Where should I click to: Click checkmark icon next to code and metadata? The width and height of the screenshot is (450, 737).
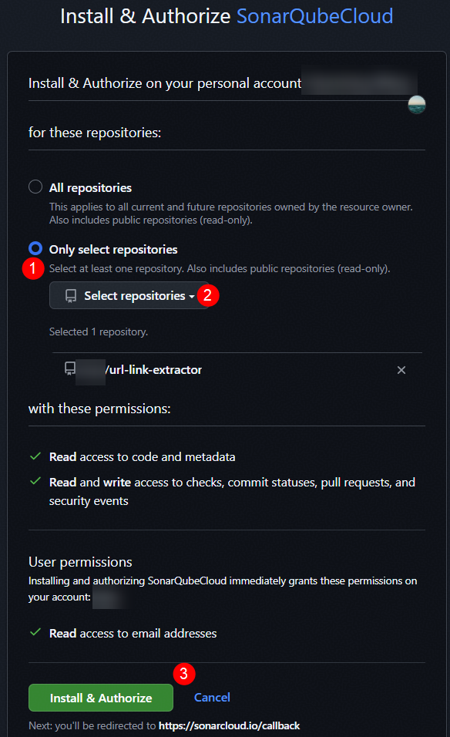35,456
